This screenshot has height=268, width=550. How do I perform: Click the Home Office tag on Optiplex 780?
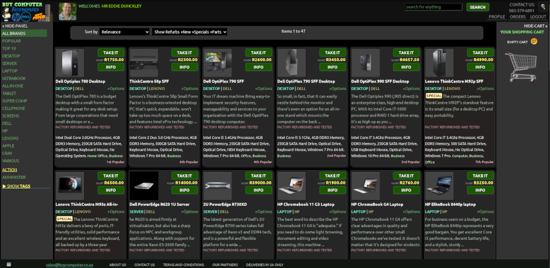97,156
